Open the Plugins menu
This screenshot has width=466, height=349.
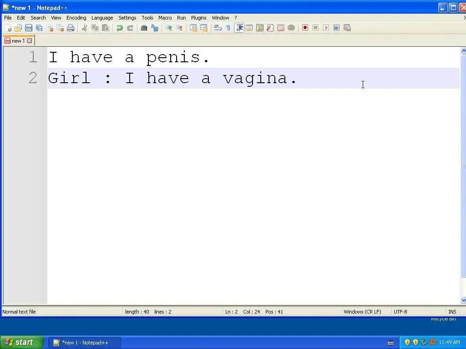pos(198,18)
